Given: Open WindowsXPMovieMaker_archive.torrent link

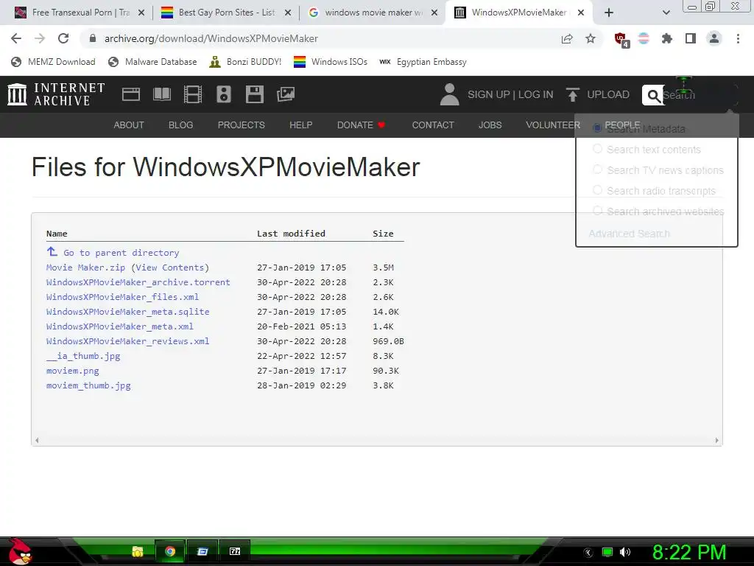Looking at the screenshot, I should pyautogui.click(x=138, y=282).
